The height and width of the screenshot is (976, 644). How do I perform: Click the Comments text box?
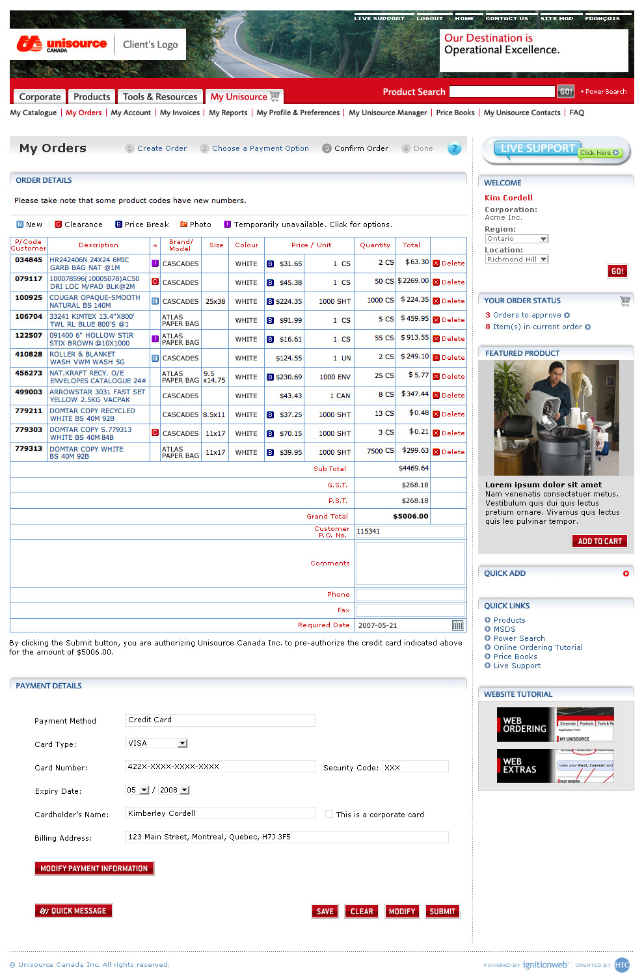(410, 563)
